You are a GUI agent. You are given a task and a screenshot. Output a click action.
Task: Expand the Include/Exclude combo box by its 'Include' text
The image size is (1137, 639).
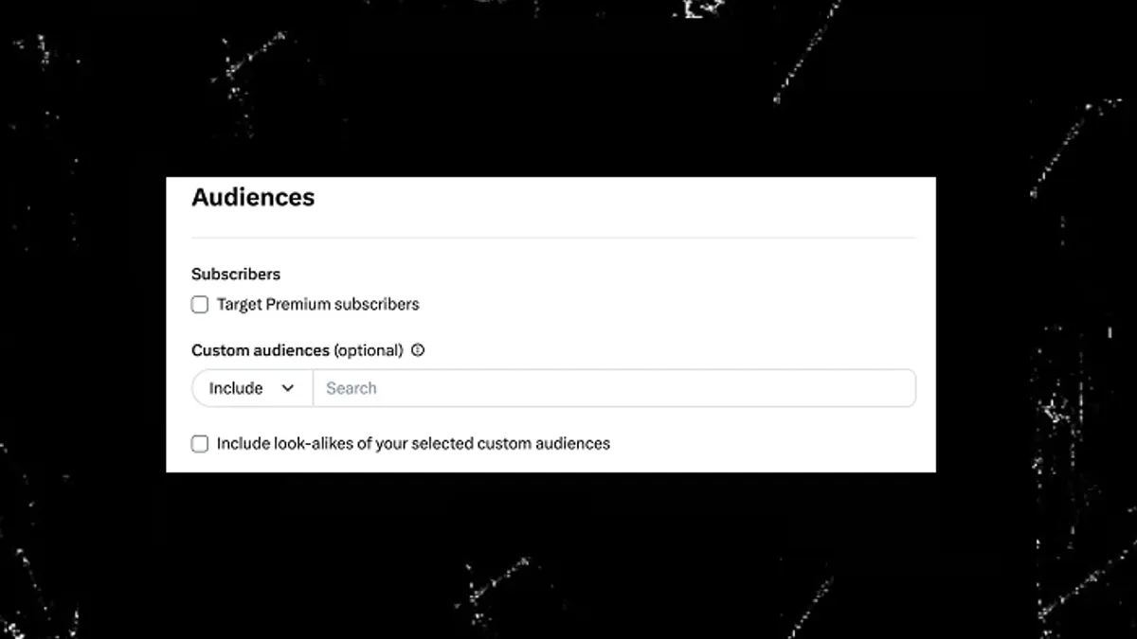click(236, 388)
